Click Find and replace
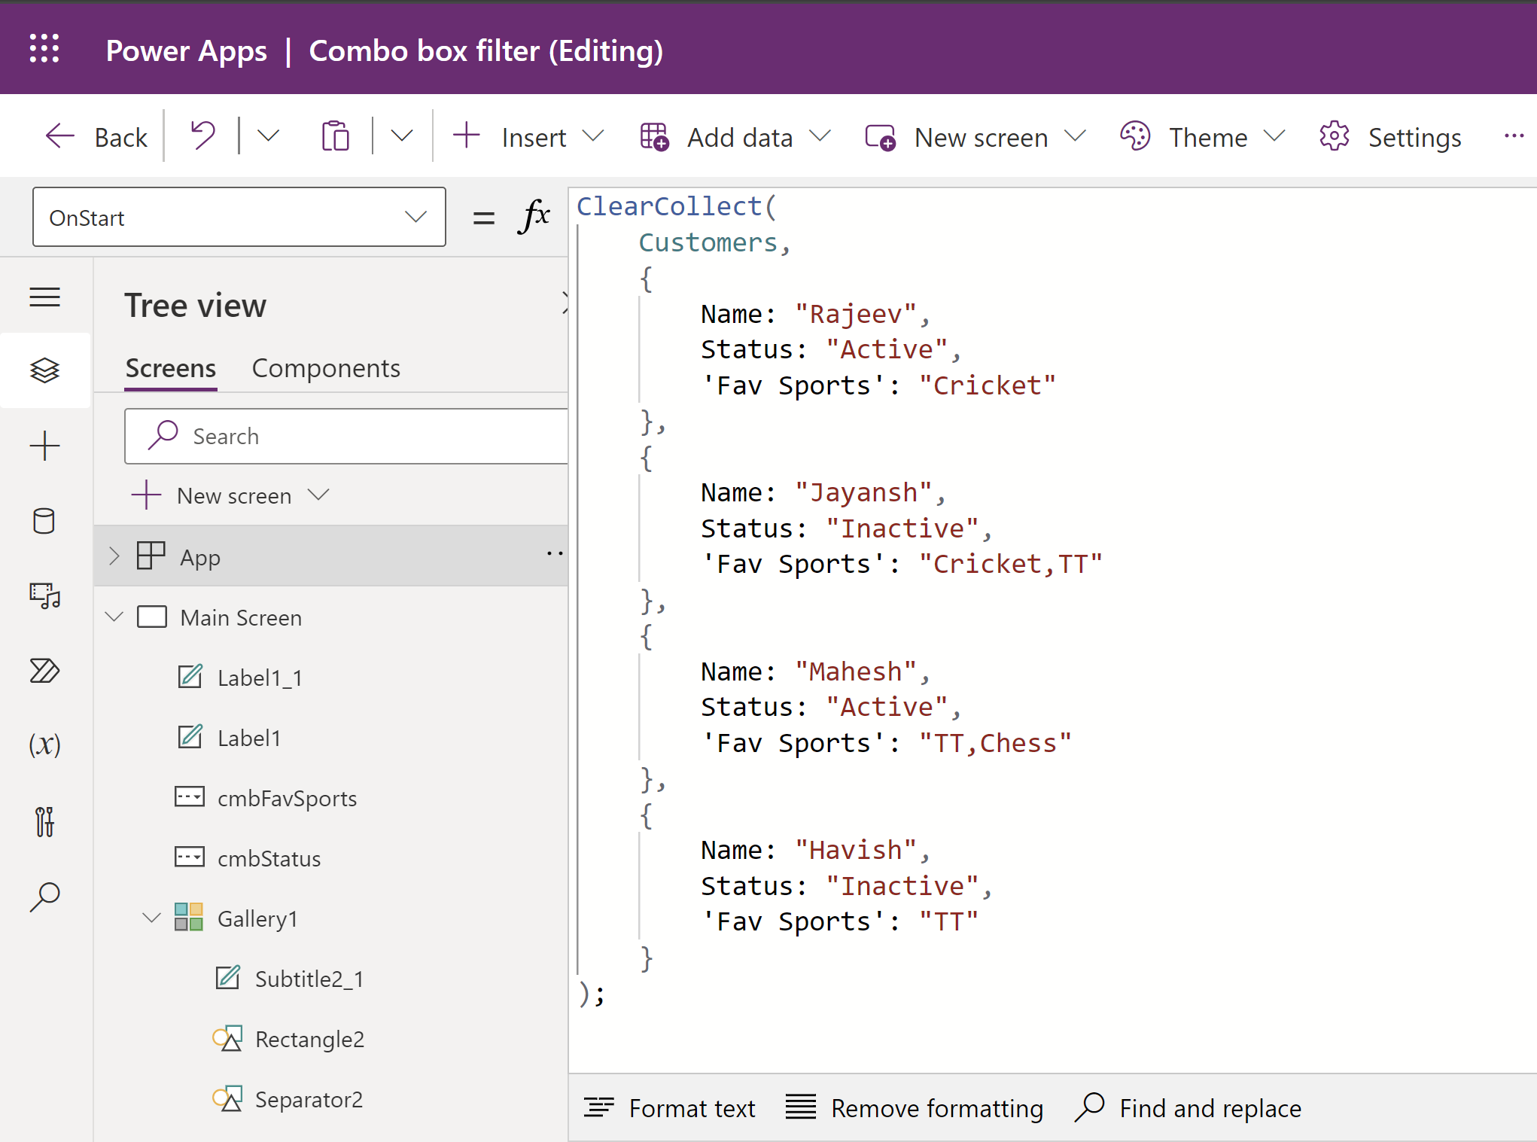 (1189, 1108)
